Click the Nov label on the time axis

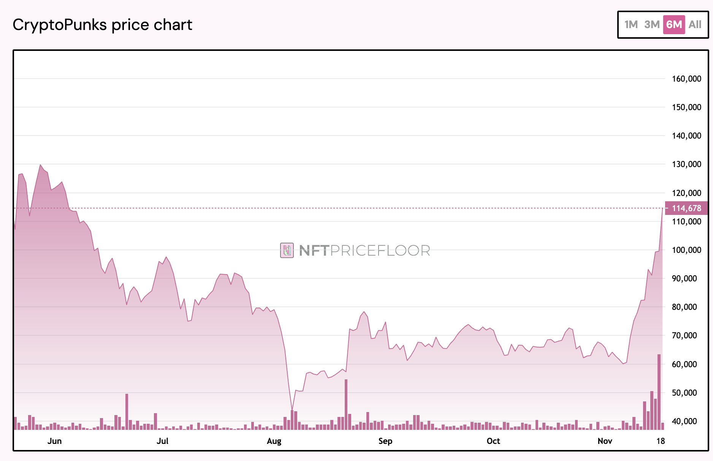point(605,441)
